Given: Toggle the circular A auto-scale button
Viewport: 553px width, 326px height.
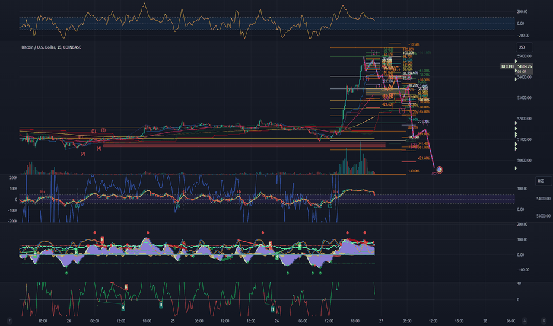Looking at the screenshot, I should pos(525,321).
